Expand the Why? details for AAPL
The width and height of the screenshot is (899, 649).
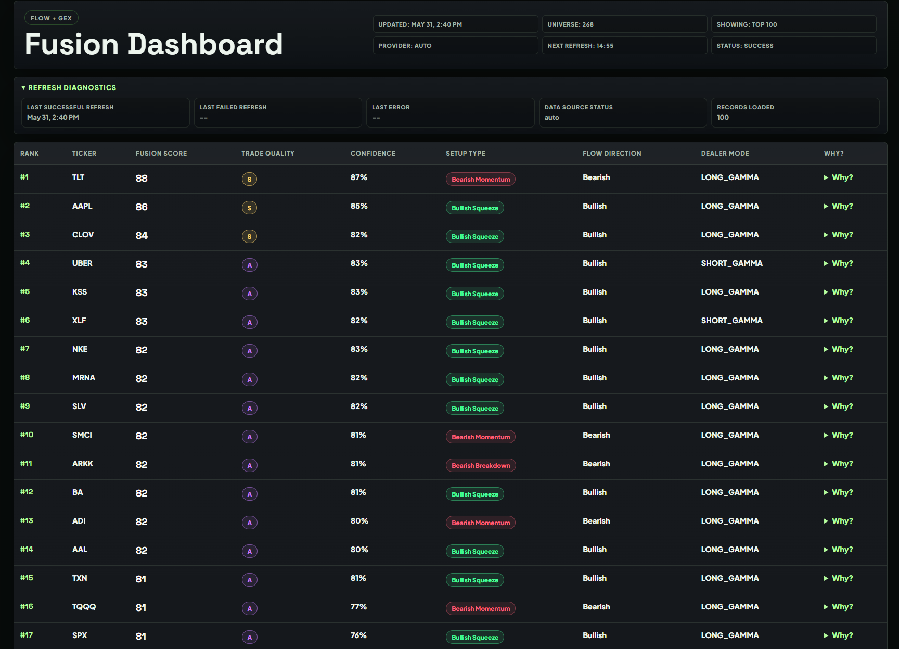pos(838,206)
